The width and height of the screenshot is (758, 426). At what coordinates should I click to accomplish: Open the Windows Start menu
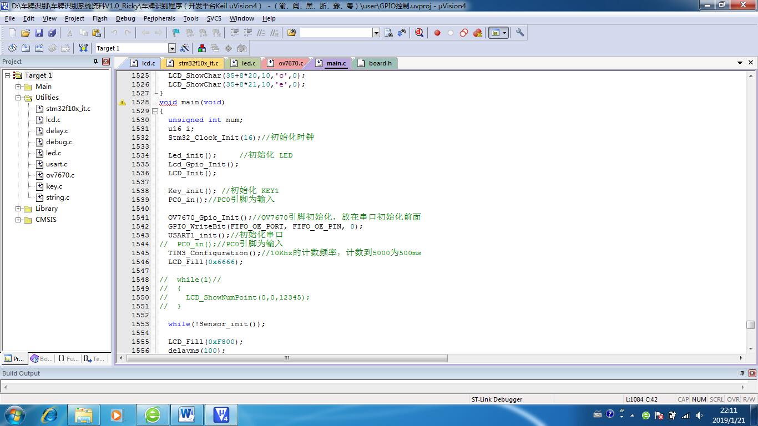tap(14, 414)
